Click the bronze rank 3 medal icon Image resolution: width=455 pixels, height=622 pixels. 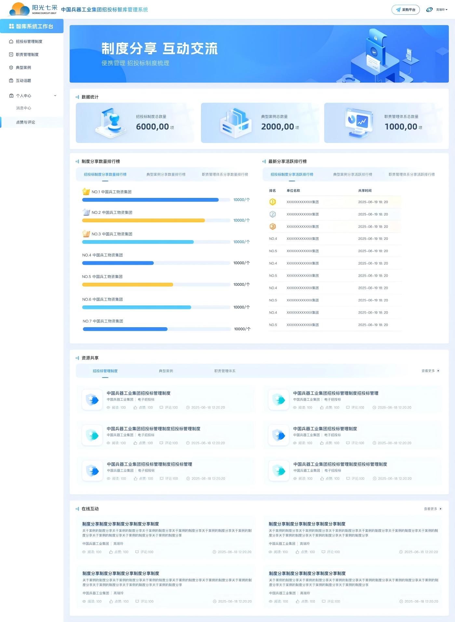tap(273, 227)
